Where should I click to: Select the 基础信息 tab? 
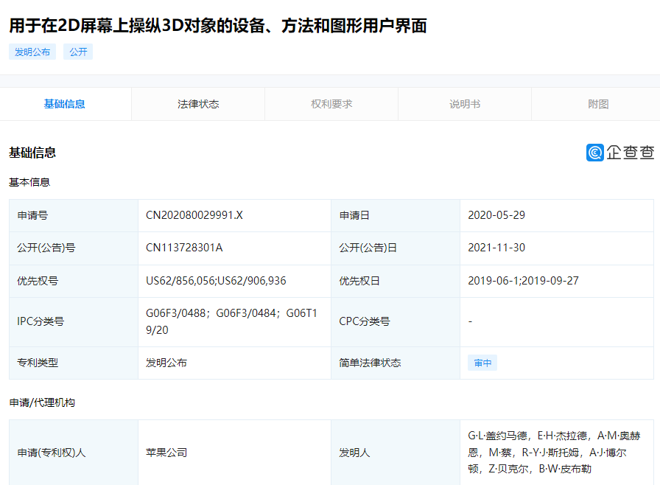65,104
